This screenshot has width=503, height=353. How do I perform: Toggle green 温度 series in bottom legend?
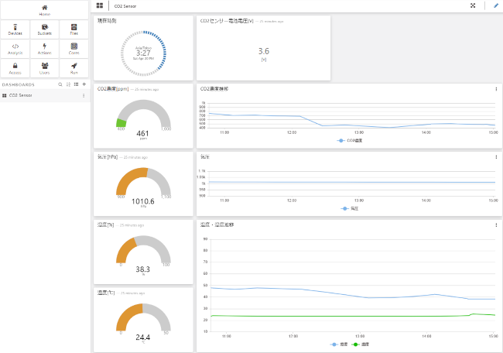(361, 344)
